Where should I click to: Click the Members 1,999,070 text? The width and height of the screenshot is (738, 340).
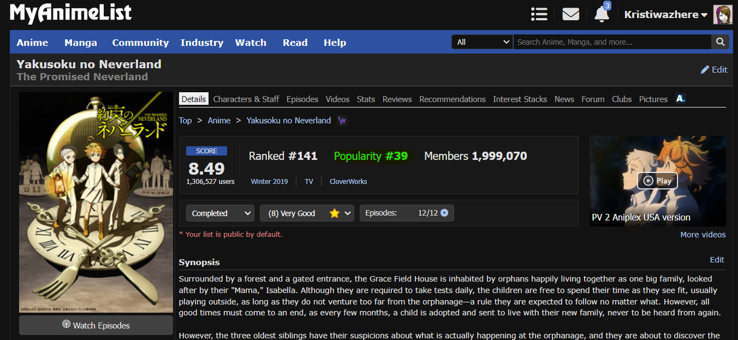point(476,156)
